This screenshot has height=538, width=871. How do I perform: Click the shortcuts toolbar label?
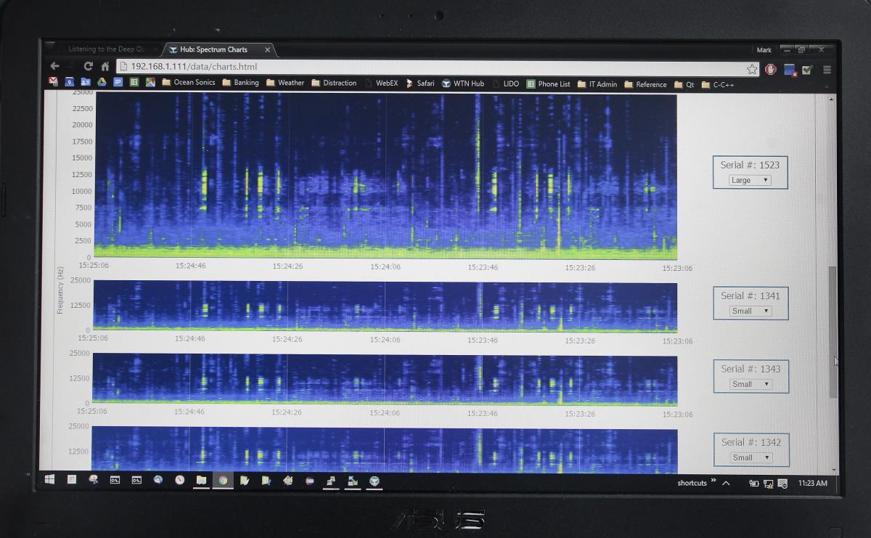coord(692,483)
